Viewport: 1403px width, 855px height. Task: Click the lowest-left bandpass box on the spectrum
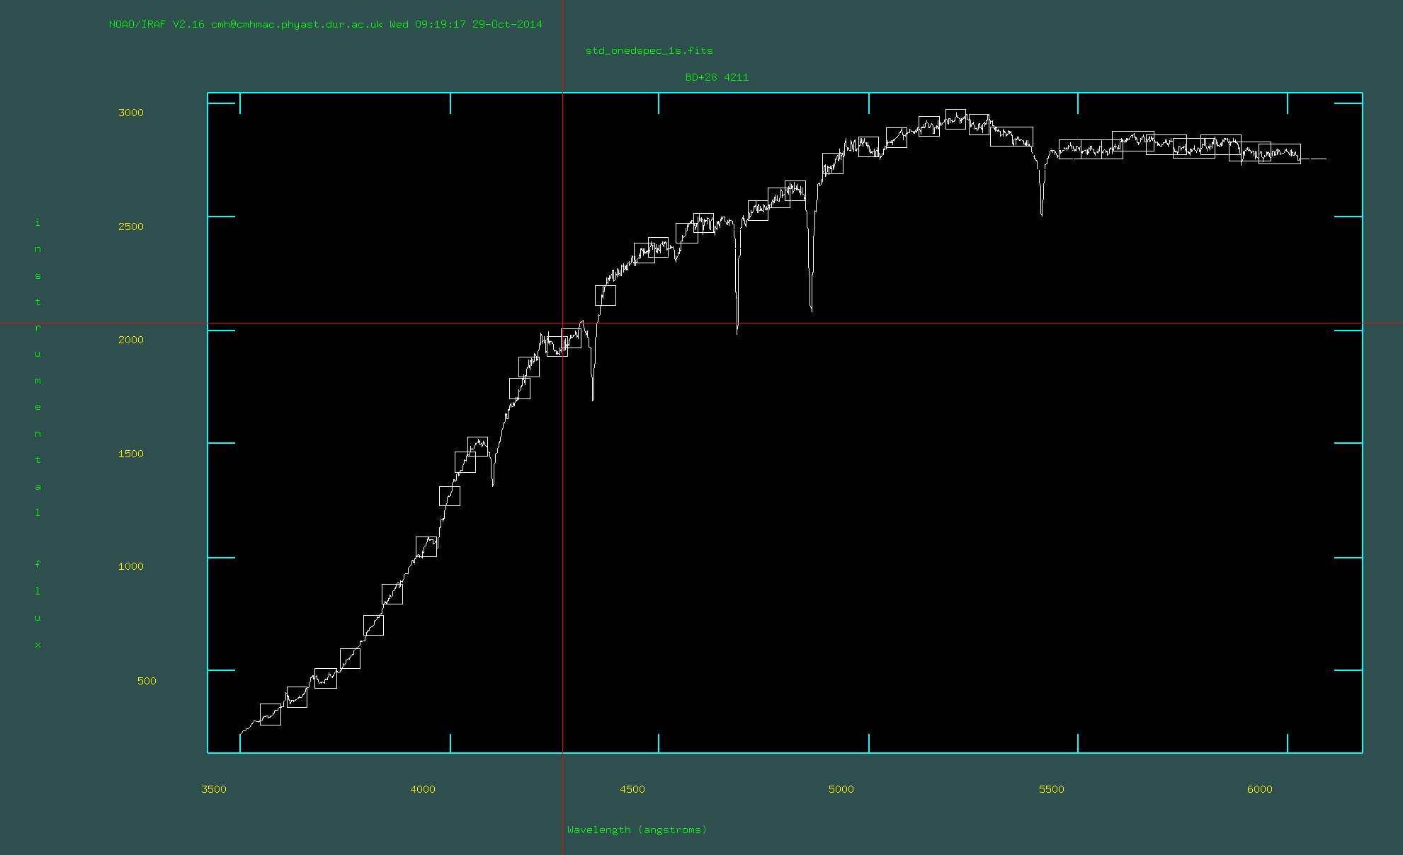pos(271,715)
